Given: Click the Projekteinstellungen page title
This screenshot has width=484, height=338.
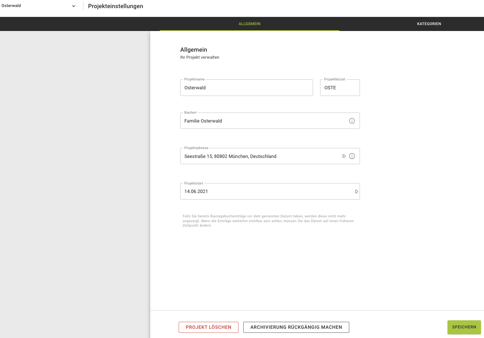Looking at the screenshot, I should point(116,6).
